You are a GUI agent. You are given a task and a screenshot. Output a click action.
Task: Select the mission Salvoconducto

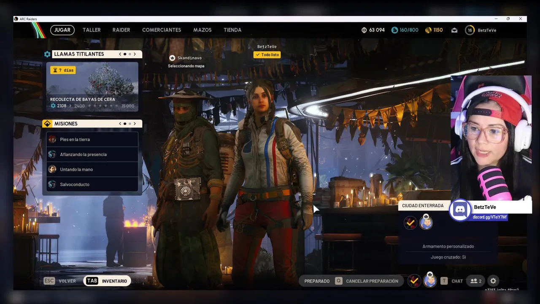click(92, 185)
